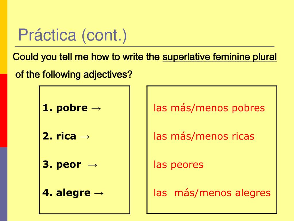
Task: Select the word alegre in item 4
Action: coord(73,193)
